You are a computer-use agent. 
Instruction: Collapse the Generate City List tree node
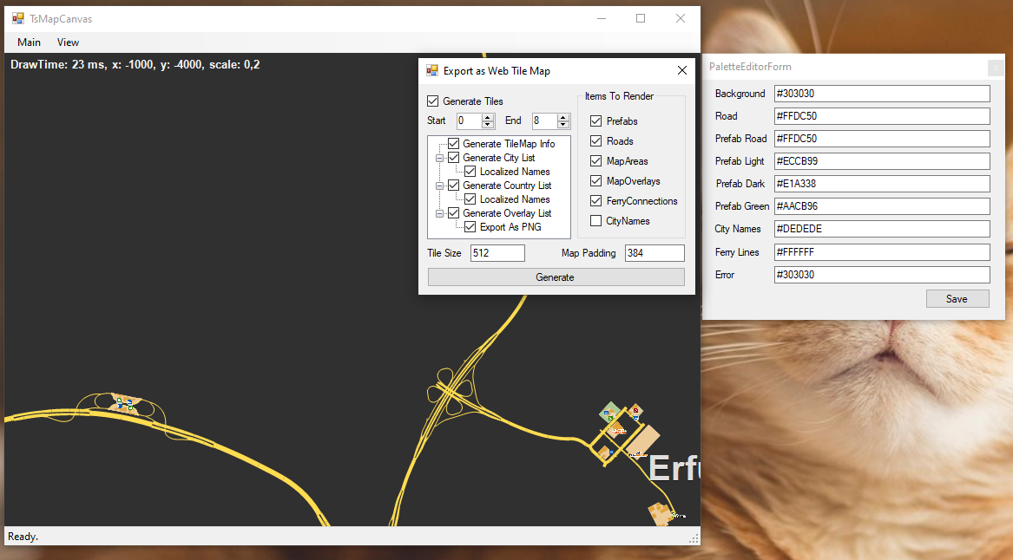440,158
